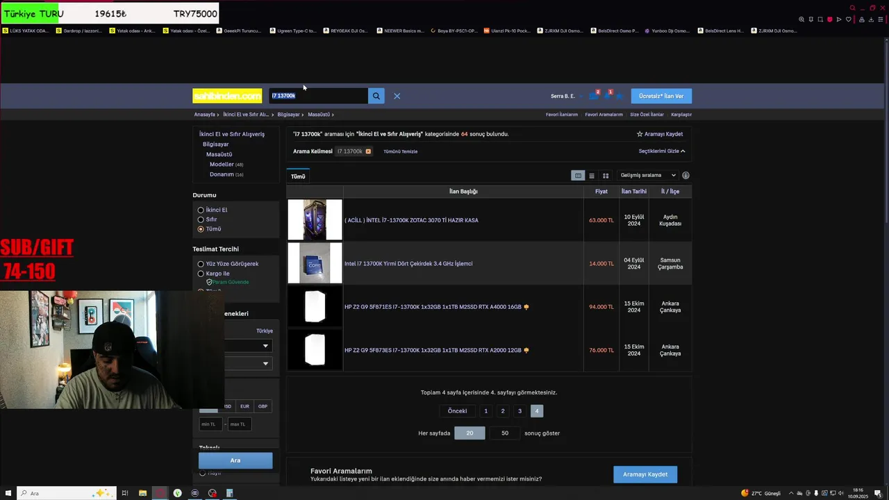The image size is (889, 500).
Task: Click the browser pinboard pin icon
Action: [811, 19]
